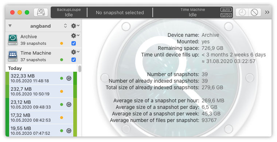This screenshot has height=142, width=277.
Task: Click the estimated fill date 31.08.2020 03:22:57
Action: [229, 61]
